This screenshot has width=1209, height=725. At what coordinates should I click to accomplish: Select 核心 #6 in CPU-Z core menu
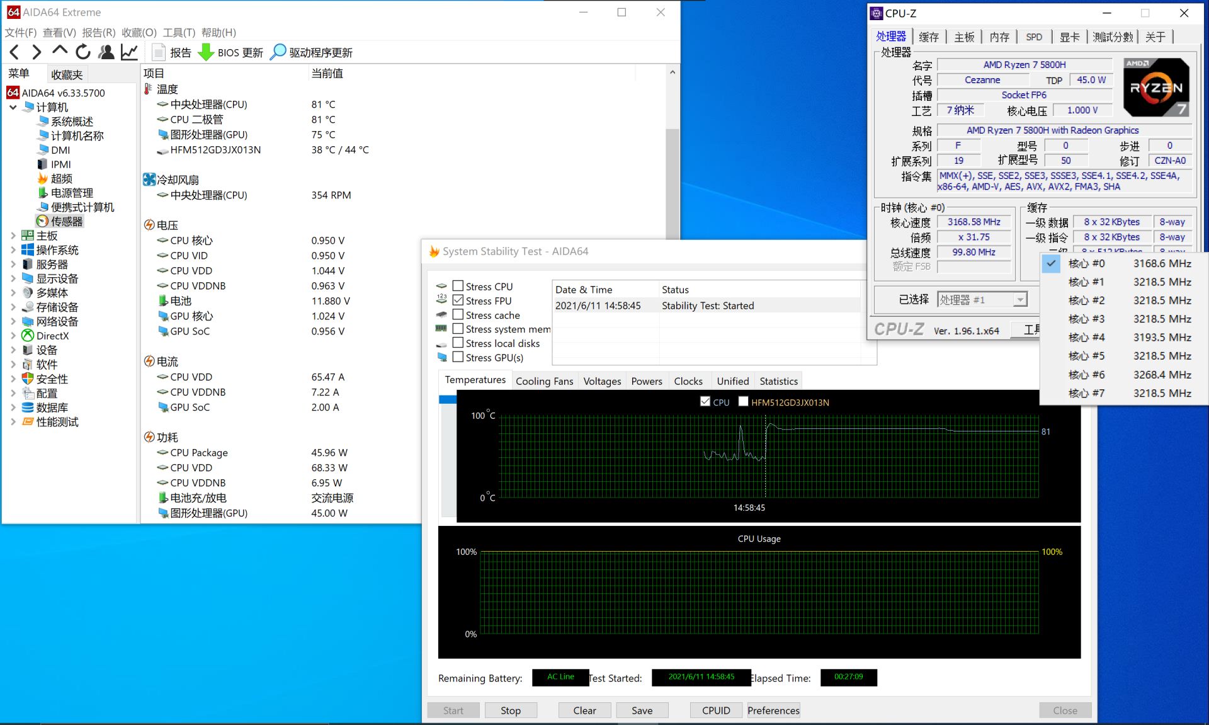(1124, 375)
